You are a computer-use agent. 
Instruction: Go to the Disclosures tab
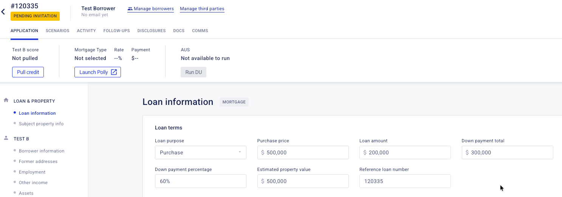(x=152, y=31)
